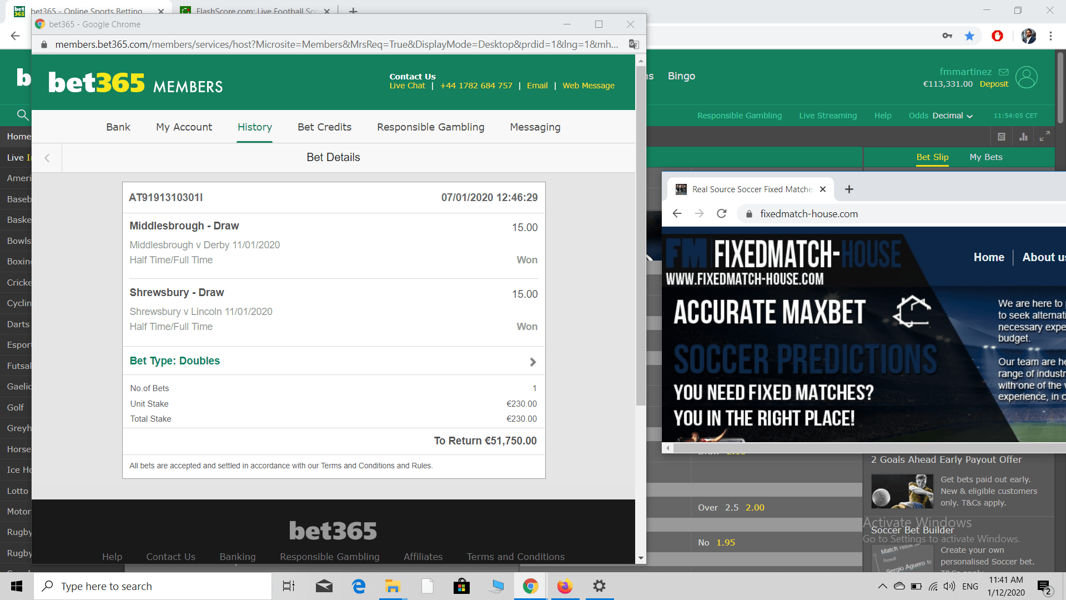The height and width of the screenshot is (600, 1066).
Task: Open Chrome profile picture in main window
Action: pyautogui.click(x=1028, y=36)
